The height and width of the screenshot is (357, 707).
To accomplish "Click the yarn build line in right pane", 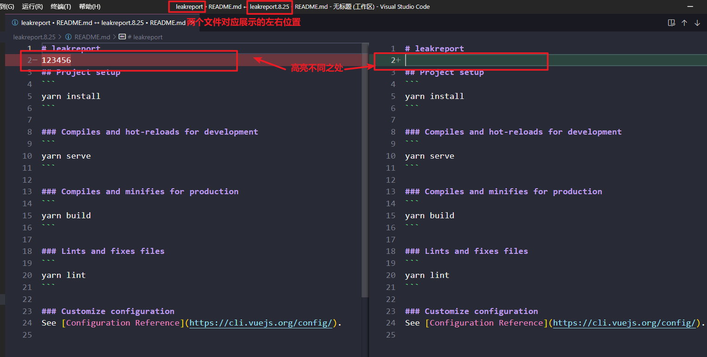I will (429, 215).
